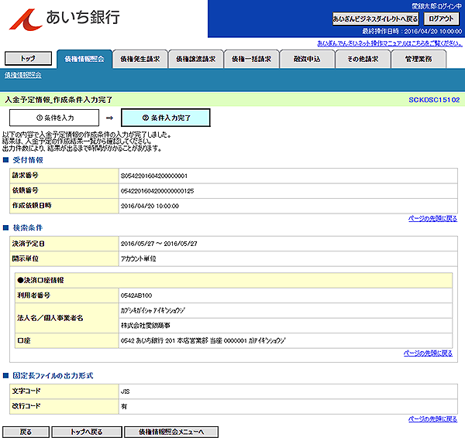Click ページの先頭に戻る under 出力形式
The height and width of the screenshot is (444, 465).
(432, 418)
